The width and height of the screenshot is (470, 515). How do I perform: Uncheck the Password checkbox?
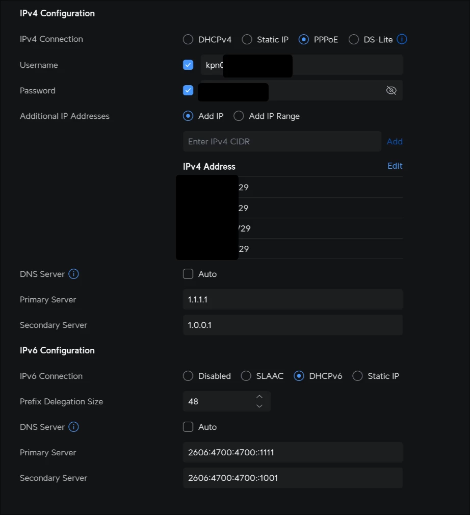click(x=188, y=90)
